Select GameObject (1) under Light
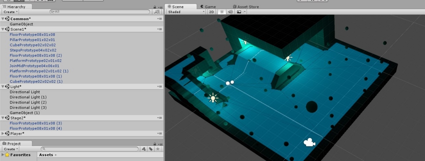425x161 pixels. pos(24,112)
